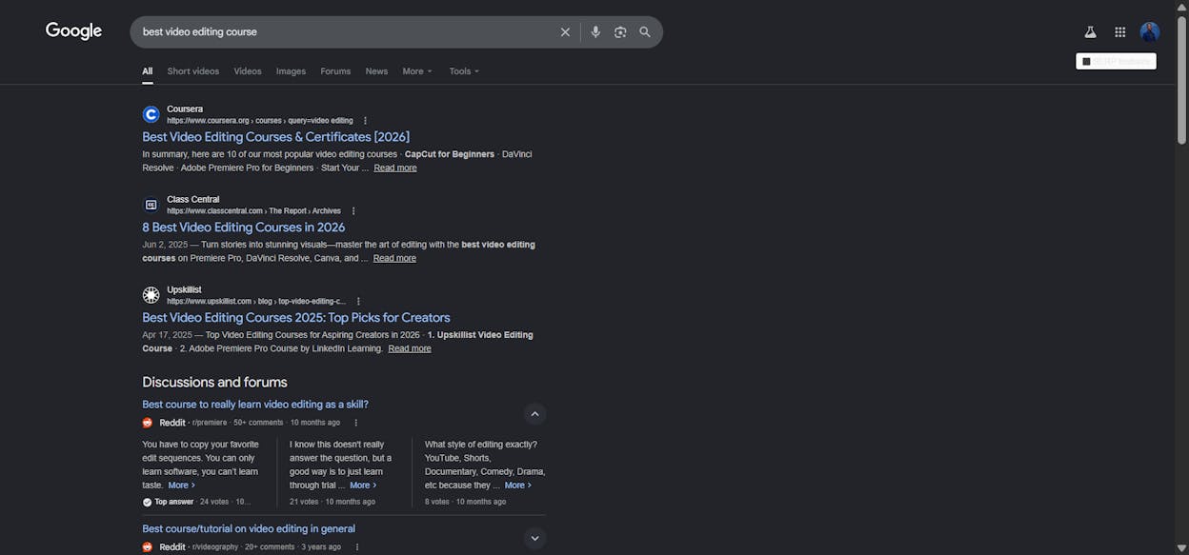
Task: Click '21 votes · 10 months ago' text
Action: pos(333,502)
